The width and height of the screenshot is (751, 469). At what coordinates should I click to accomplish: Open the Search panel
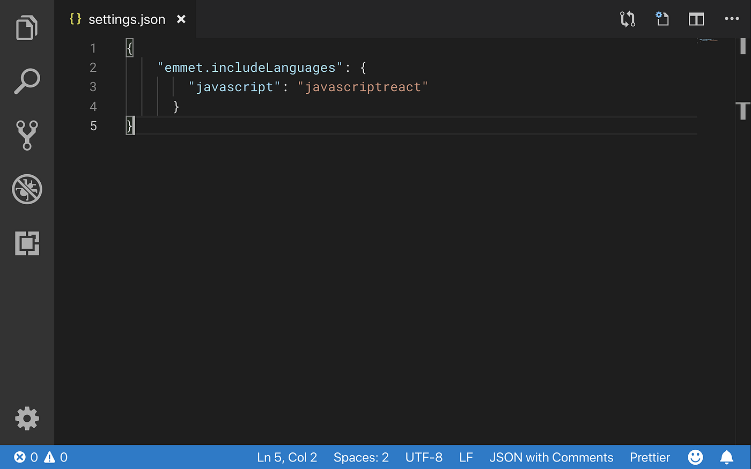tap(27, 81)
